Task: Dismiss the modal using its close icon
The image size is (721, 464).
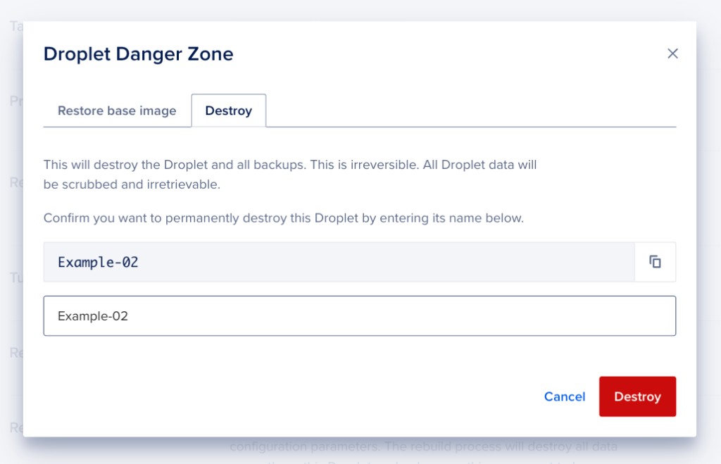Action: (x=672, y=54)
